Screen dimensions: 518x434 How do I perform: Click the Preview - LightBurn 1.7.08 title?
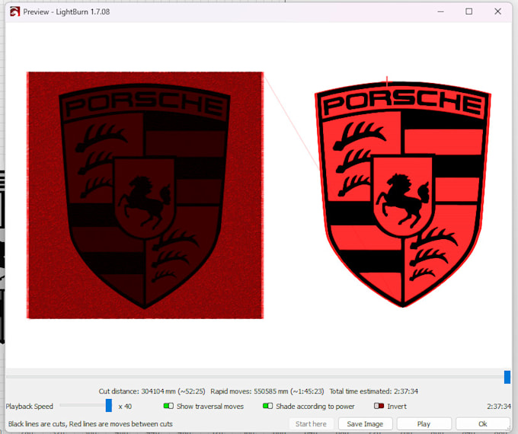(66, 12)
